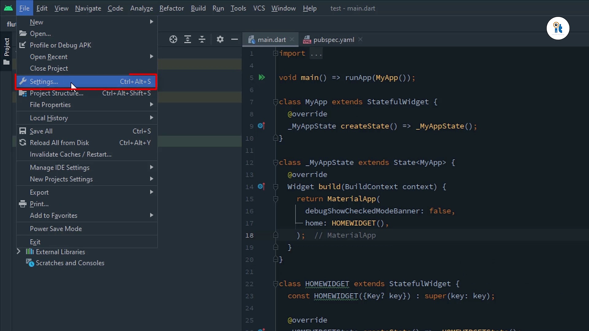This screenshot has height=331, width=589.
Task: Expand the folded import block
Action: tap(275, 53)
